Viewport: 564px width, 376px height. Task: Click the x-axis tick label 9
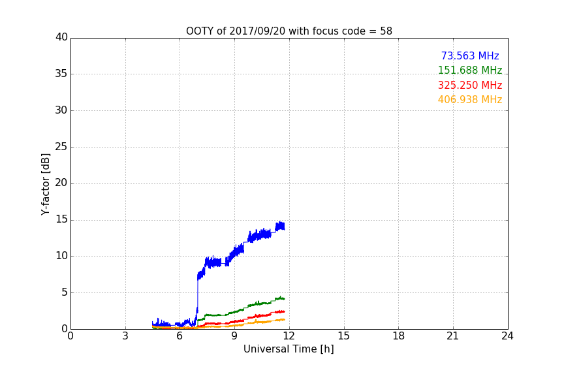[x=234, y=336]
